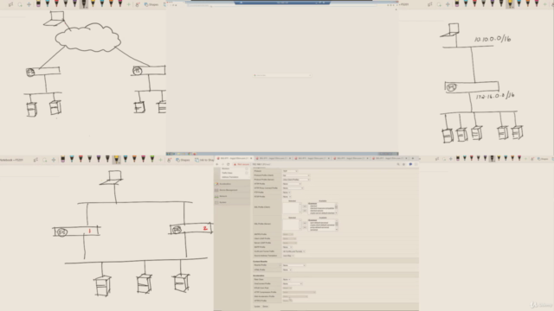Open the OneConnect Profile dropdown
The width and height of the screenshot is (554, 311).
[x=293, y=283]
